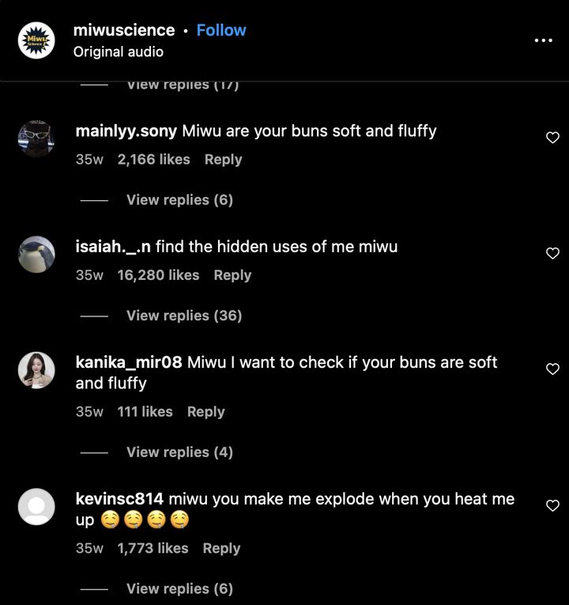Open the Original audio link
The image size is (569, 605).
(119, 51)
